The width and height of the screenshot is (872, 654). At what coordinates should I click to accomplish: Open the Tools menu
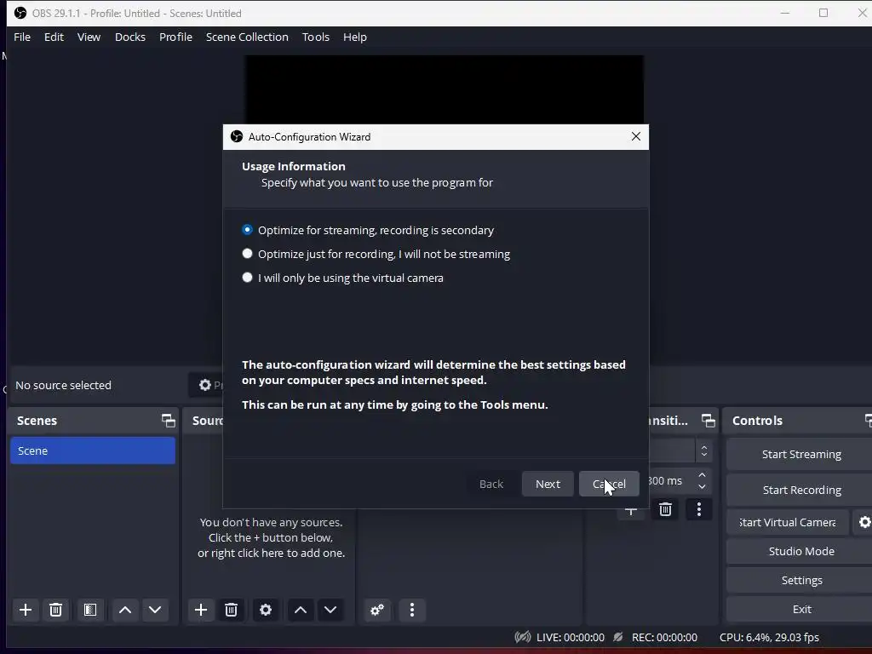(x=316, y=37)
